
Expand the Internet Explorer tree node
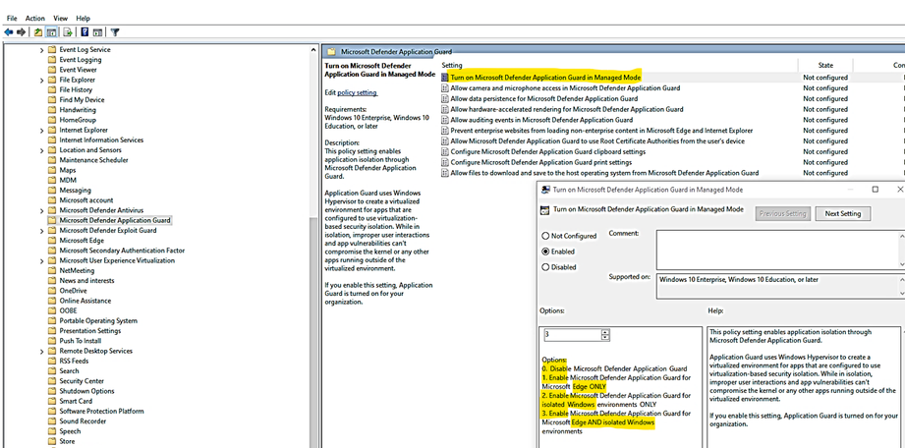click(x=41, y=131)
